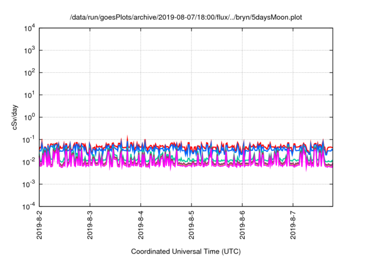Select the 10^-1 y-axis tick label
The width and height of the screenshot is (367, 257).
pyautogui.click(x=28, y=140)
